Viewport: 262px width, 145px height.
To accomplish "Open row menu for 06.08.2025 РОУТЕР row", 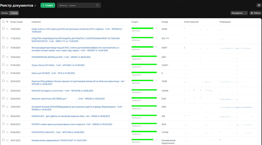I will coord(7,124).
